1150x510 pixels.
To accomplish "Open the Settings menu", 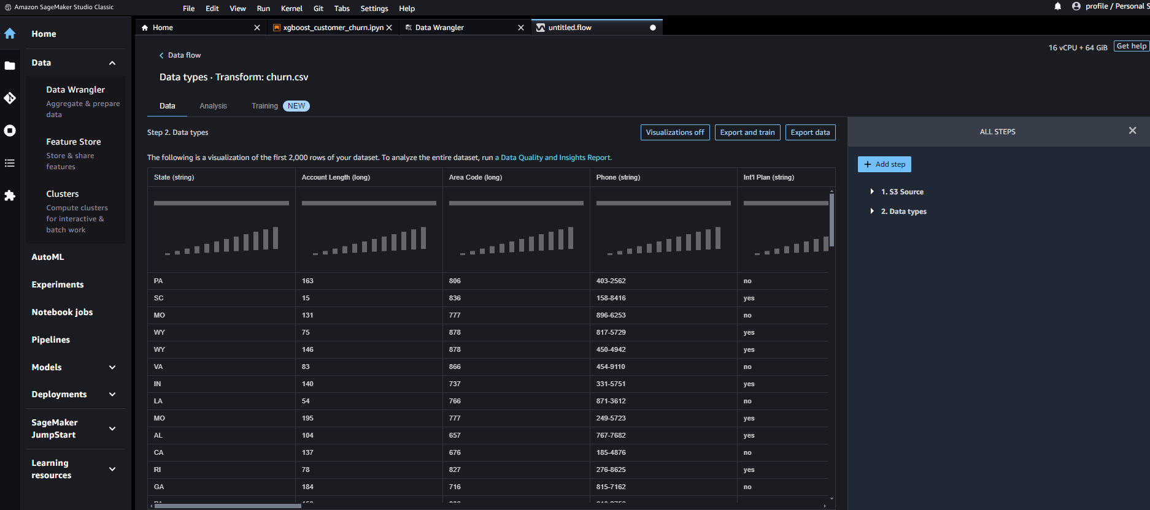I will tap(374, 9).
